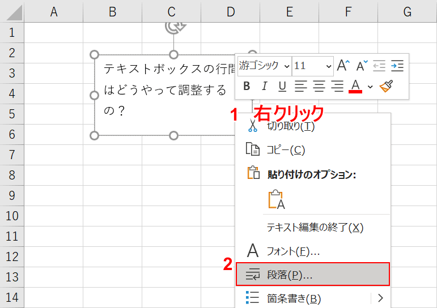Image resolution: width=437 pixels, height=308 pixels.
Task: Toggle bold formatting in mini toolbar
Action: click(x=247, y=86)
